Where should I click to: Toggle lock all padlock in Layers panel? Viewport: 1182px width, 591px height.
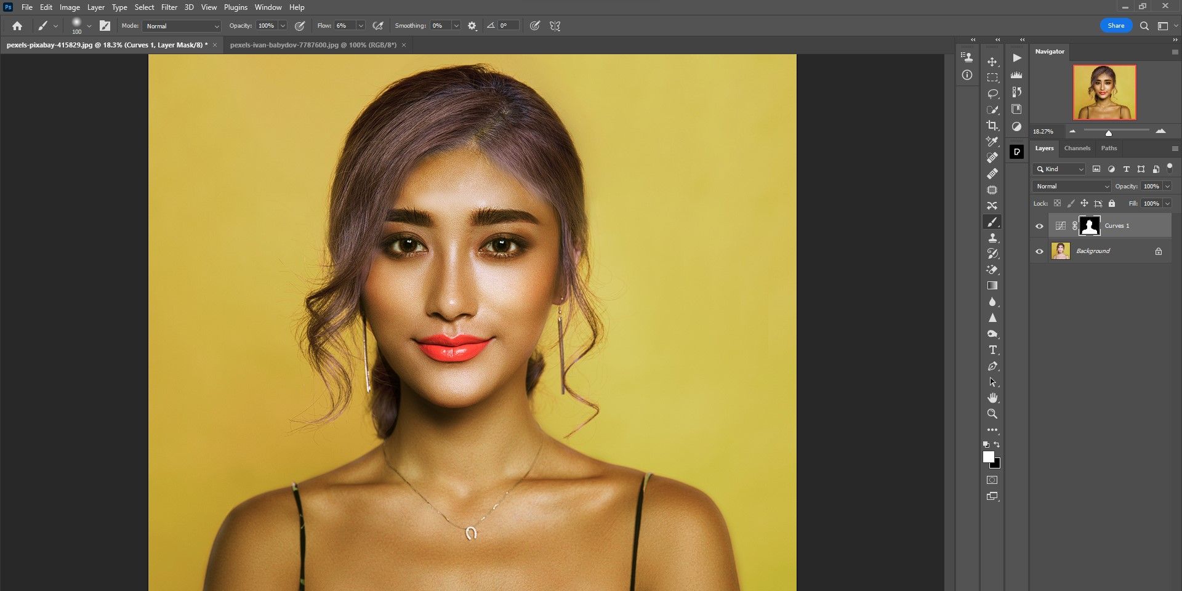[1112, 203]
